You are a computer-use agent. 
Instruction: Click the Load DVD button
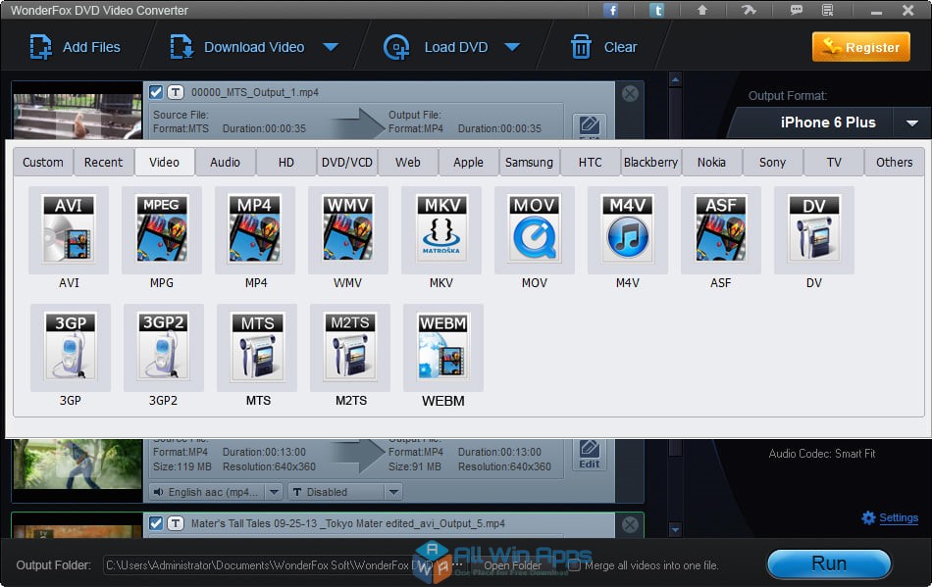[436, 47]
